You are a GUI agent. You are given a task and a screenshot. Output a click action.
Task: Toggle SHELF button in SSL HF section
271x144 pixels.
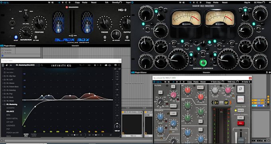coord(200,88)
